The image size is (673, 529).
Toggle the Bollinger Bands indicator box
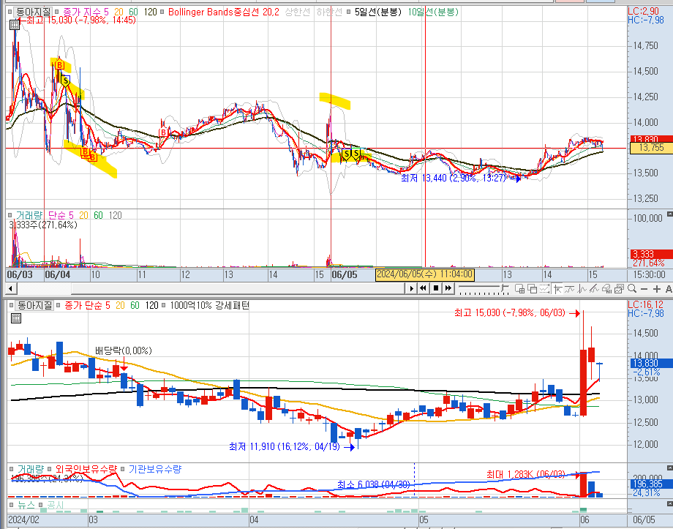coord(162,12)
